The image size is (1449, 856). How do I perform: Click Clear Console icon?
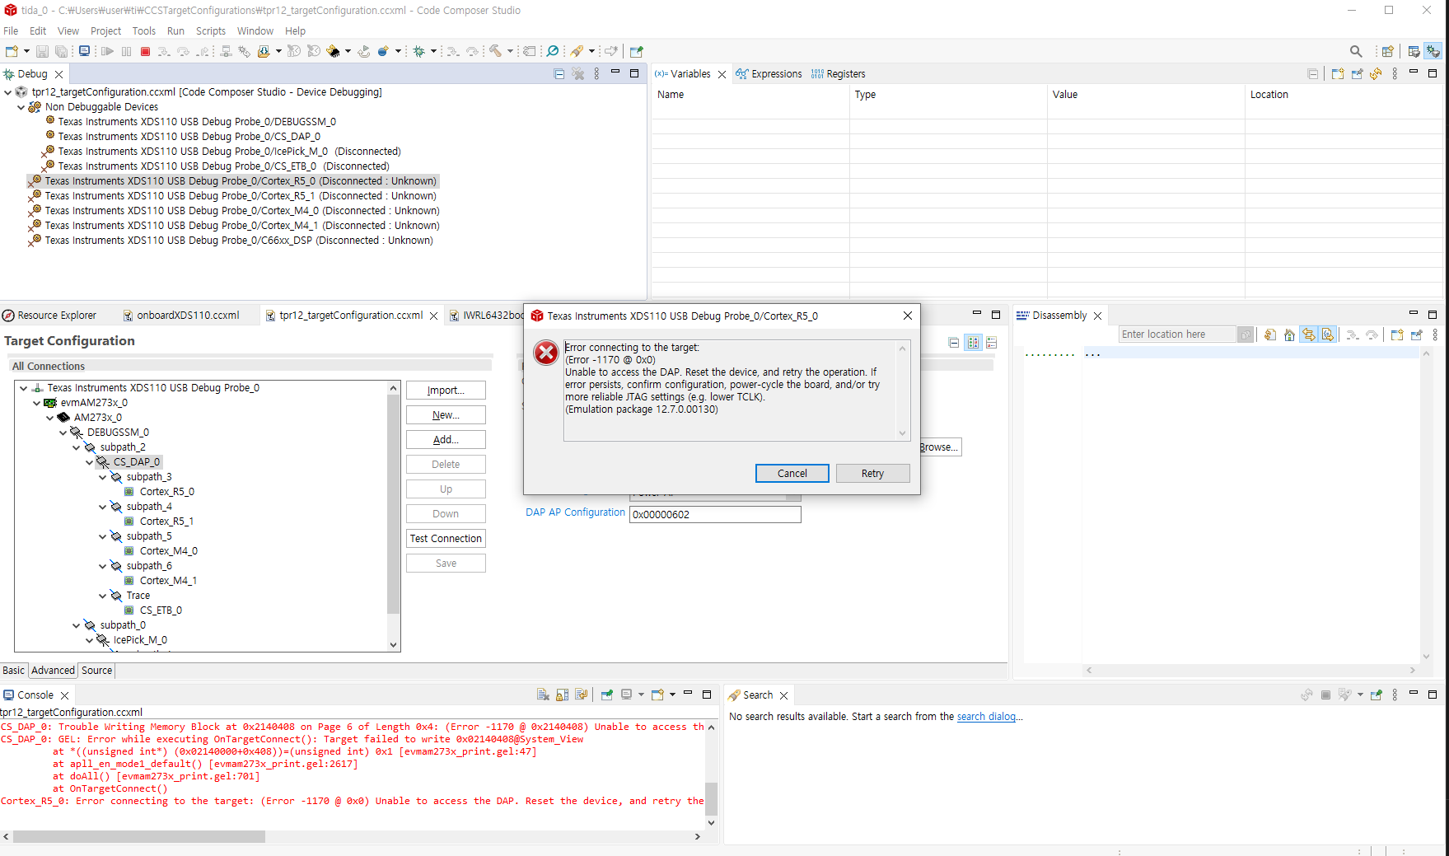(543, 695)
